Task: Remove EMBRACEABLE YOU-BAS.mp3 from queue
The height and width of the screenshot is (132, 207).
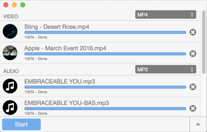Action: pos(193,108)
